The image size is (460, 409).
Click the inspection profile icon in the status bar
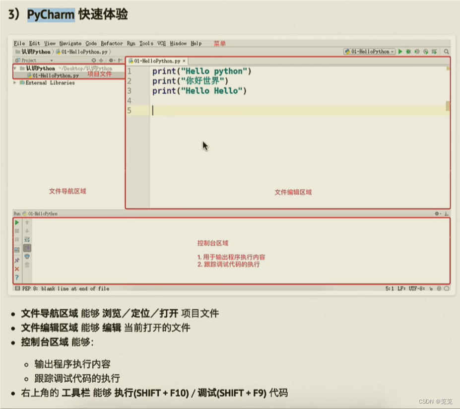[x=439, y=289]
